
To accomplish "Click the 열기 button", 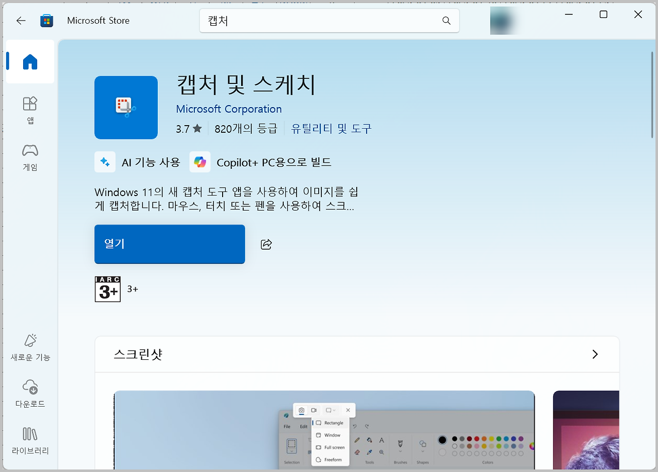I will point(170,244).
